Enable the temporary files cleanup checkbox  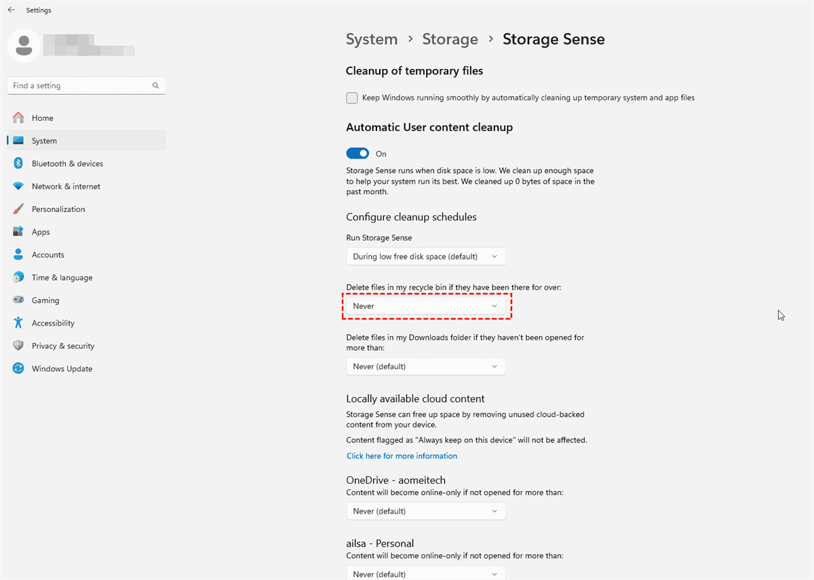point(352,98)
